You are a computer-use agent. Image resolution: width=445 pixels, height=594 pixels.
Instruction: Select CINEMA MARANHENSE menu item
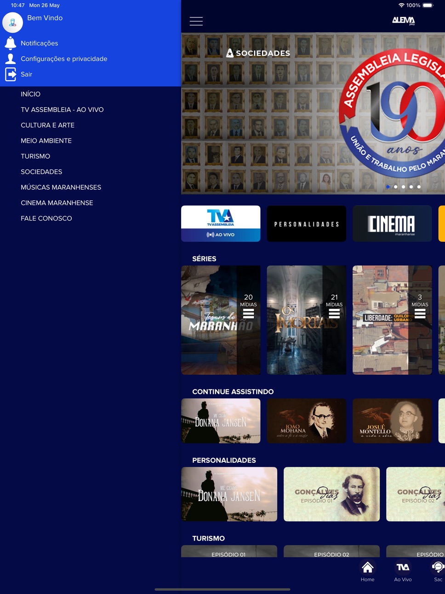[x=57, y=203]
